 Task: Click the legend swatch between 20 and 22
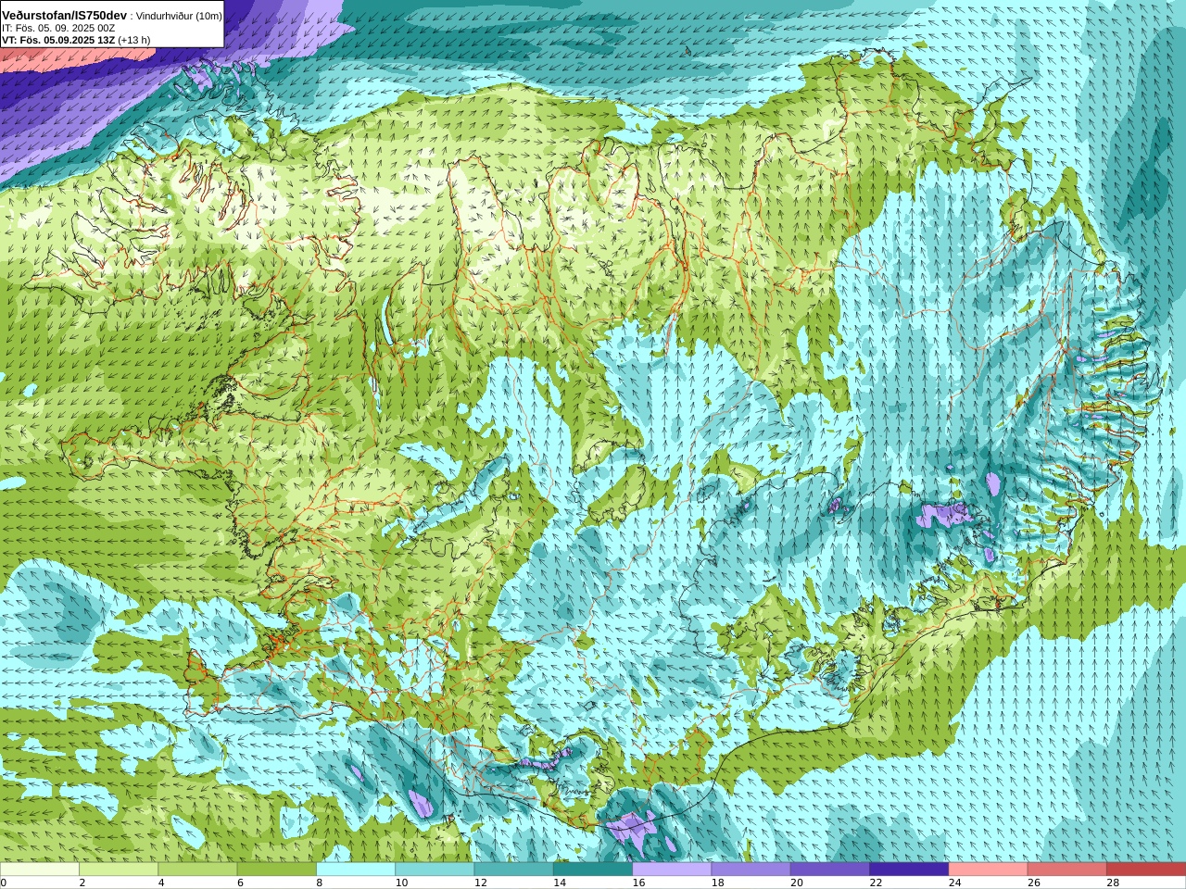[830, 870]
